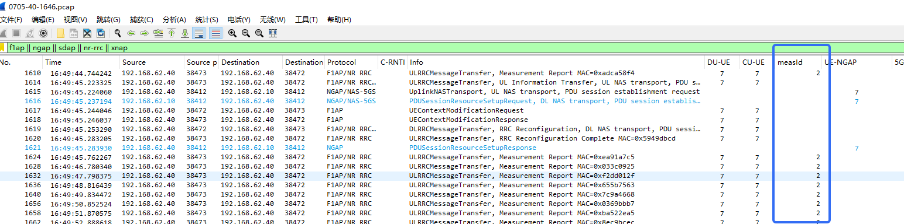904x224 pixels.
Task: Click the go to specified packet icon
Action: tap(158, 33)
